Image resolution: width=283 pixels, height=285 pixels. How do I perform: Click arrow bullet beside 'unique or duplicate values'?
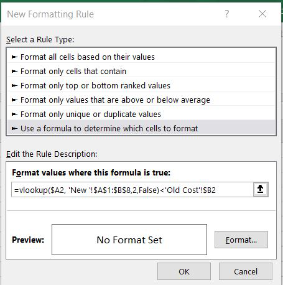pos(14,114)
